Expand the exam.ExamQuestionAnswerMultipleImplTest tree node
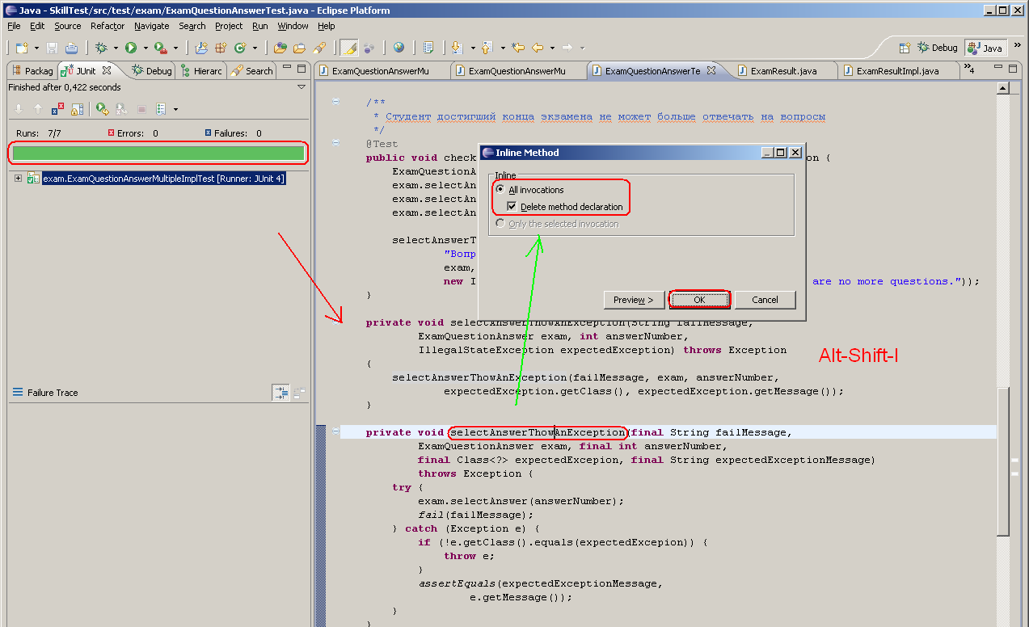Viewport: 1029px width, 627px height. pos(18,177)
